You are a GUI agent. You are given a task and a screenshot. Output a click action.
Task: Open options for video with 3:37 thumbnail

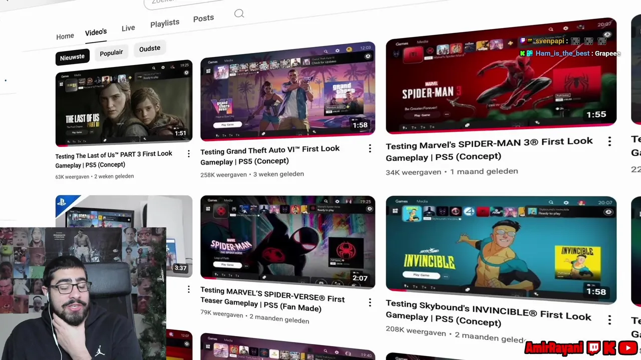click(189, 289)
